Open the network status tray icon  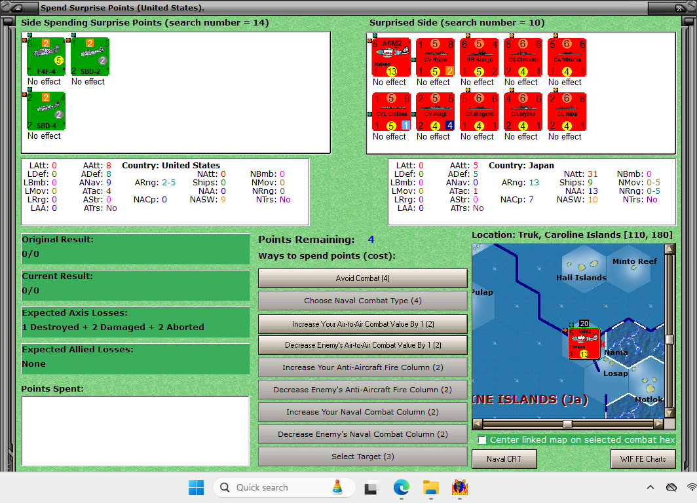(692, 487)
